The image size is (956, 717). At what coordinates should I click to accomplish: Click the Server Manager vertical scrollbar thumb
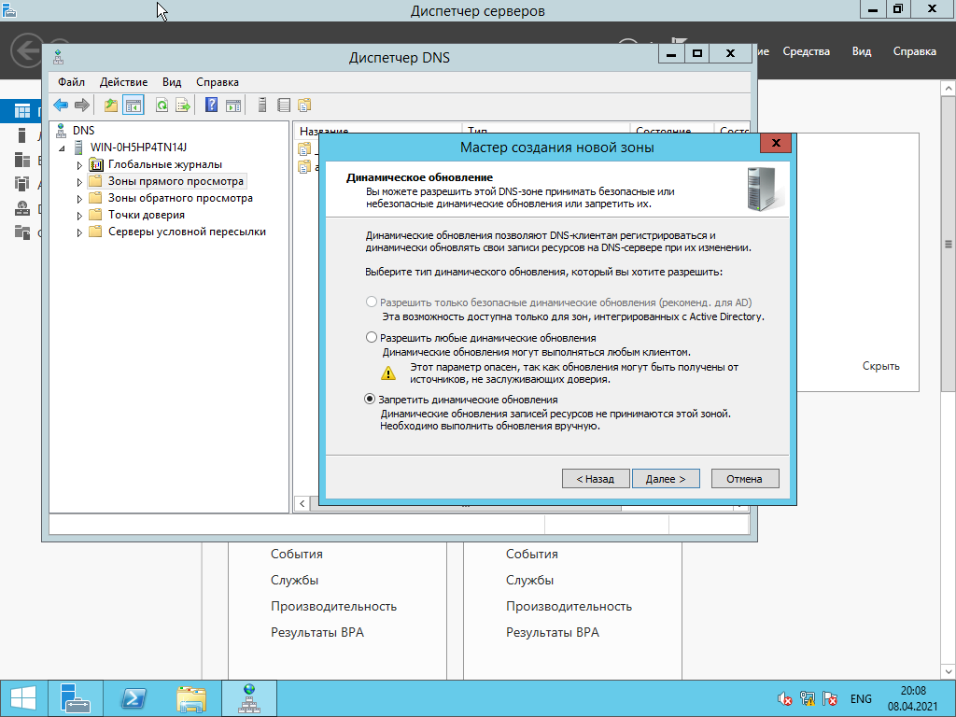coord(949,244)
